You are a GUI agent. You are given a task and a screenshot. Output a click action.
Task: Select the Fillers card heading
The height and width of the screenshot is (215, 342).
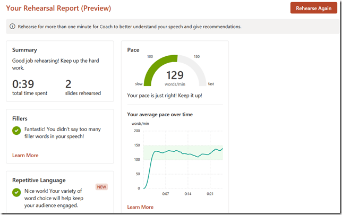tap(20, 119)
